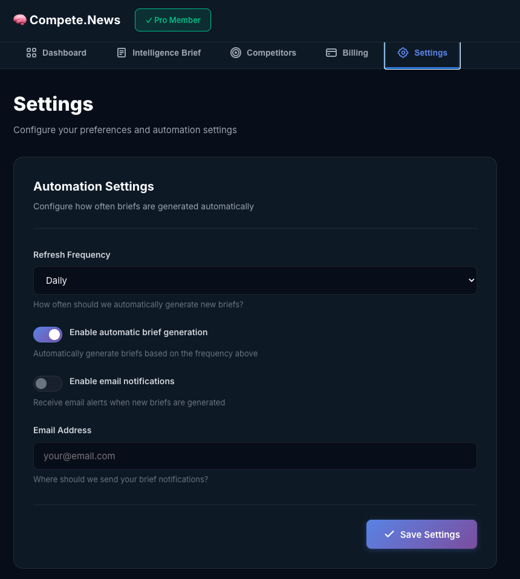
Task: Click the Pro Member checkmark icon
Action: [149, 20]
